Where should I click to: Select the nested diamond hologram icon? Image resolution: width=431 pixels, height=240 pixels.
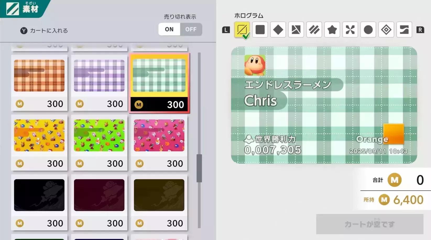386,30
